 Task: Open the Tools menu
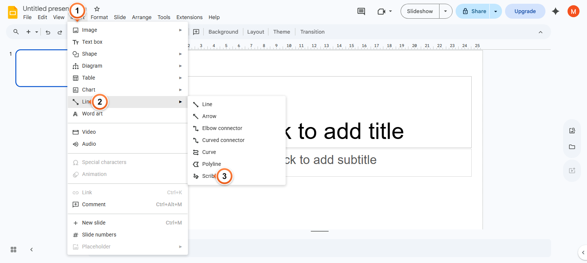point(164,17)
